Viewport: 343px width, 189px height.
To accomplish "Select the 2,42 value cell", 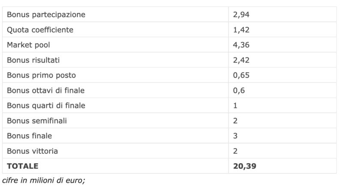I will [241, 60].
